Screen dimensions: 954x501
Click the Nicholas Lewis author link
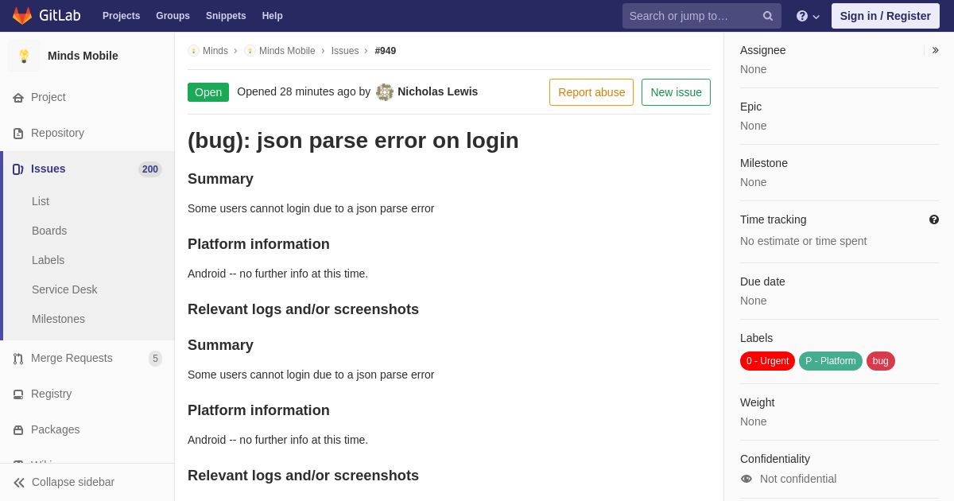(437, 91)
